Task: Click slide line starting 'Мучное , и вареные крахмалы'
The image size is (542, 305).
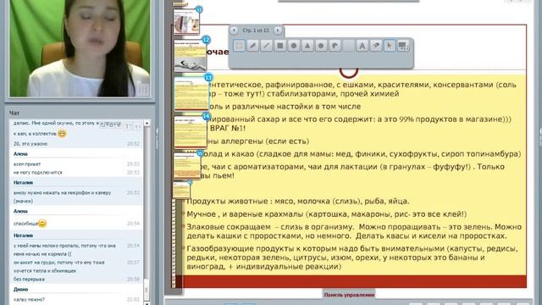Action: click(327, 214)
